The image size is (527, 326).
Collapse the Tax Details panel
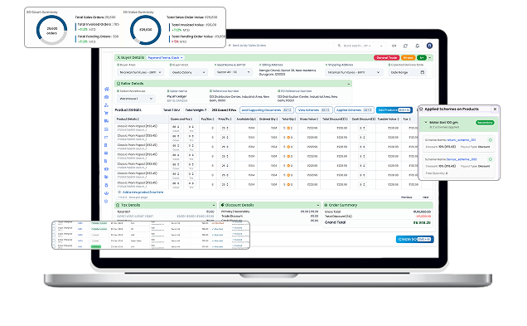click(x=214, y=205)
